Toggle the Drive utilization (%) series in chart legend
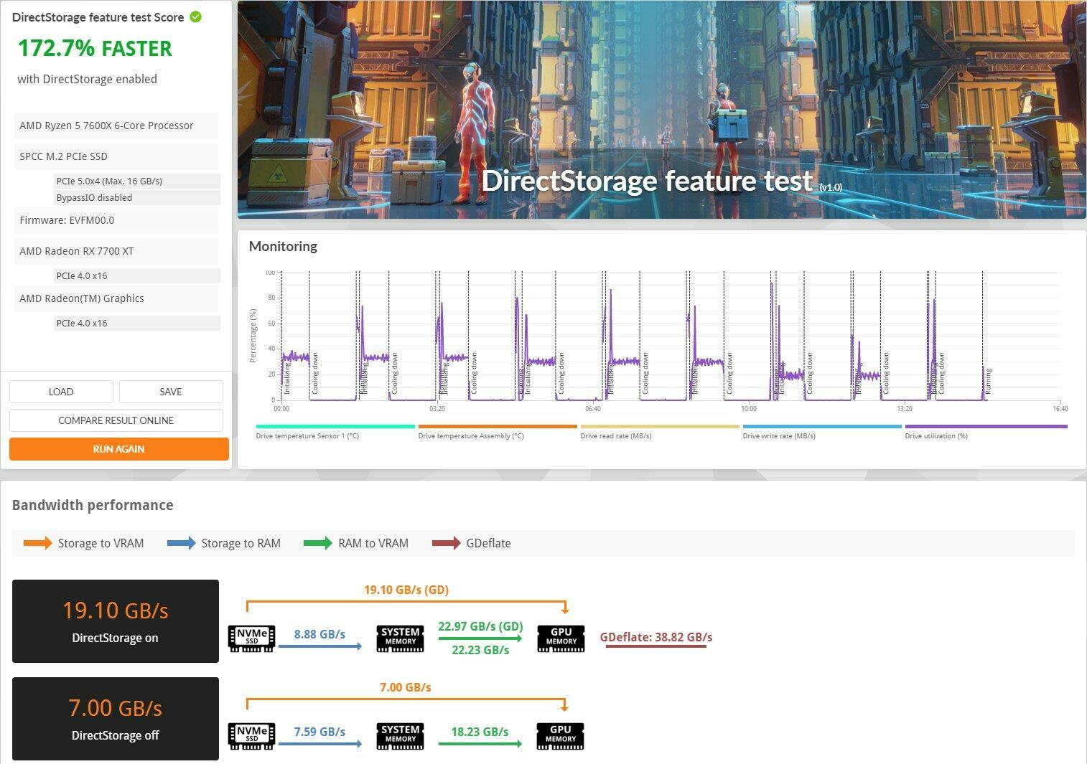Screen dimensions: 1087x764 click(936, 435)
